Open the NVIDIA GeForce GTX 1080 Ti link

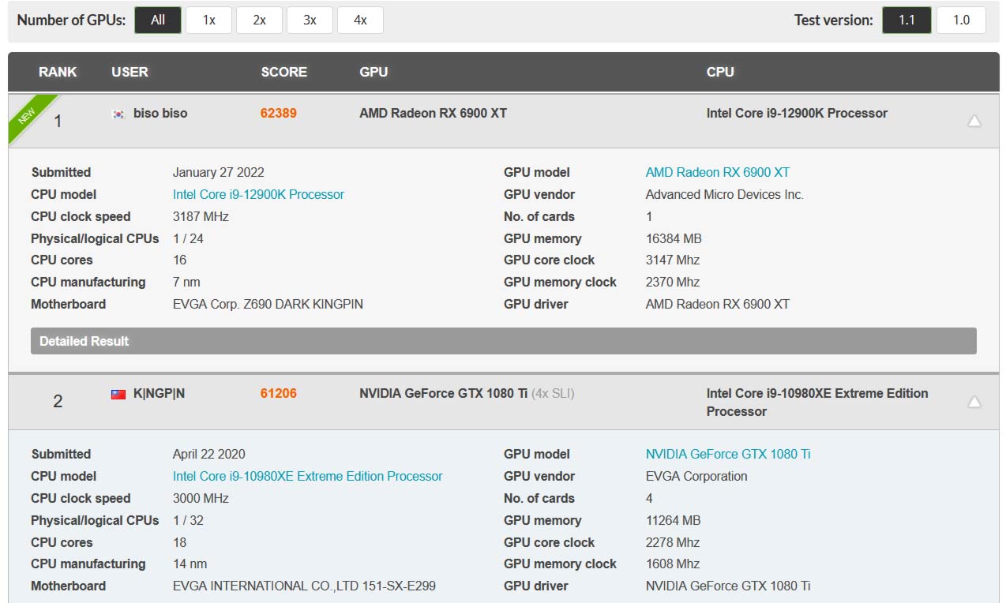(x=727, y=454)
